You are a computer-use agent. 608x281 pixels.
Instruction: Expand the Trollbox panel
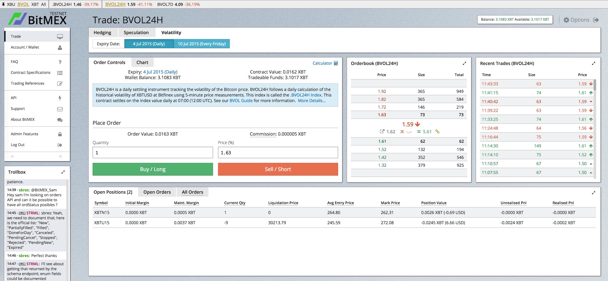pos(63,172)
